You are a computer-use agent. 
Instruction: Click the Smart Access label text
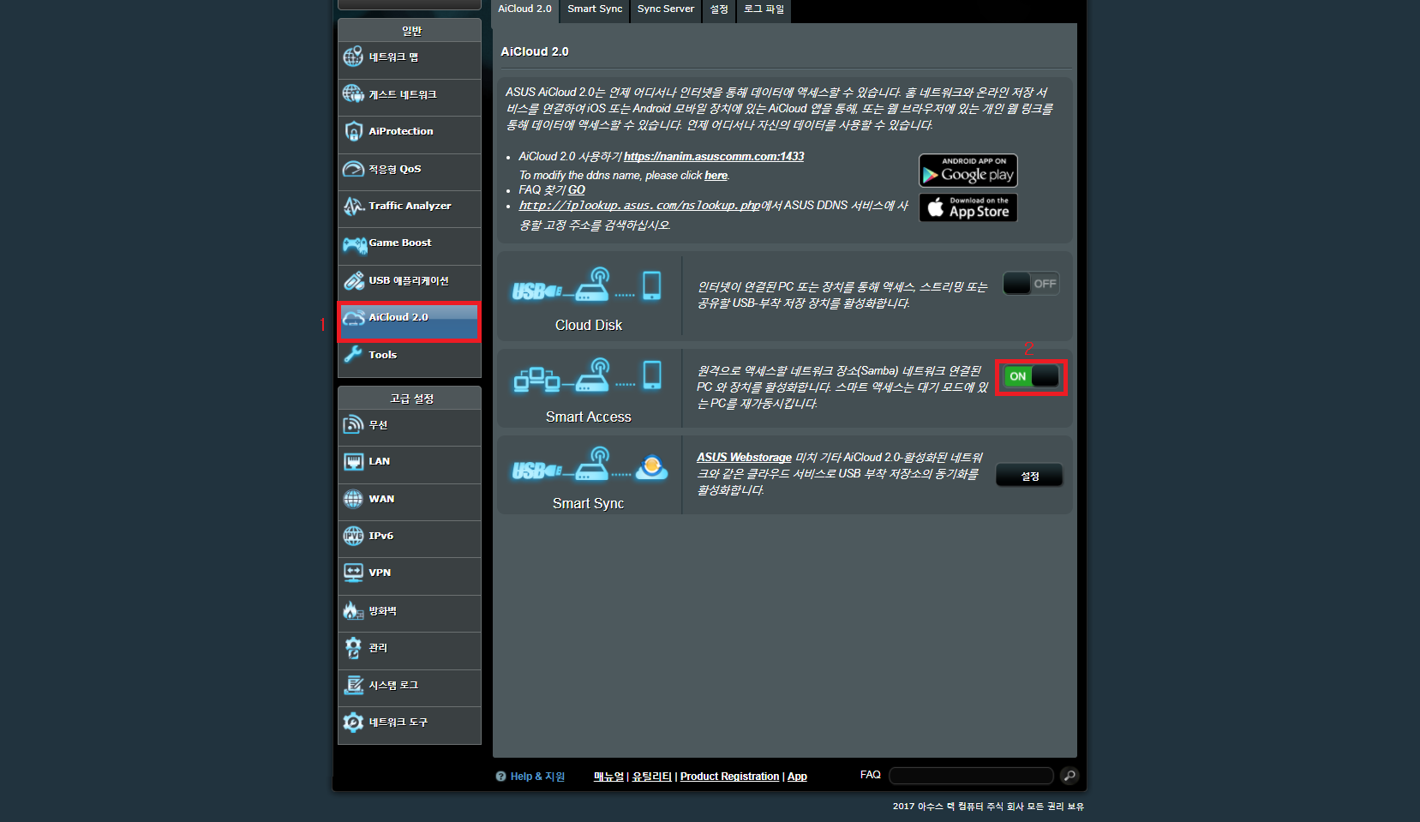[588, 417]
